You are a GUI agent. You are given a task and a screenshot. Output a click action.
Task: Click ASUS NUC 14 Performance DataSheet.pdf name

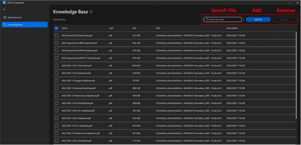coord(80,96)
